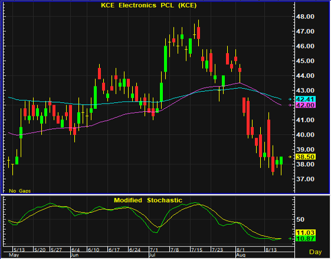Click the Modified Stochastic indicator title
331x259 pixels.
[148, 200]
